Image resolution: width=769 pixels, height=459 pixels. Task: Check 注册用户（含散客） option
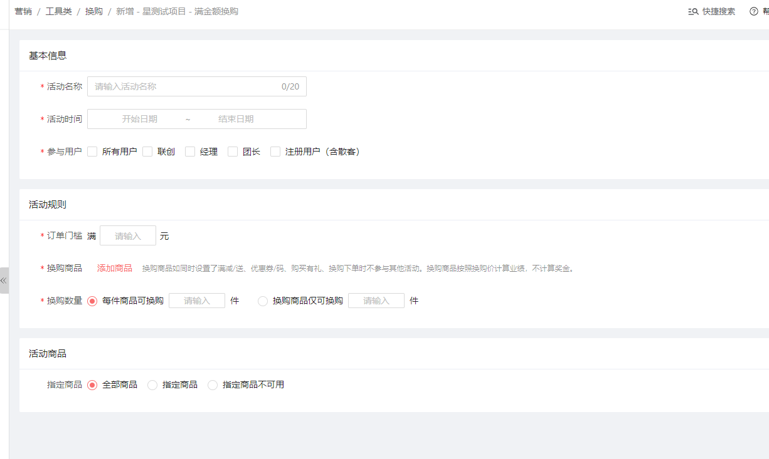(x=275, y=152)
